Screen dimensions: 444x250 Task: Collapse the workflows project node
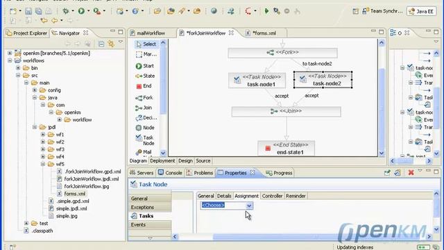pyautogui.click(x=10, y=60)
